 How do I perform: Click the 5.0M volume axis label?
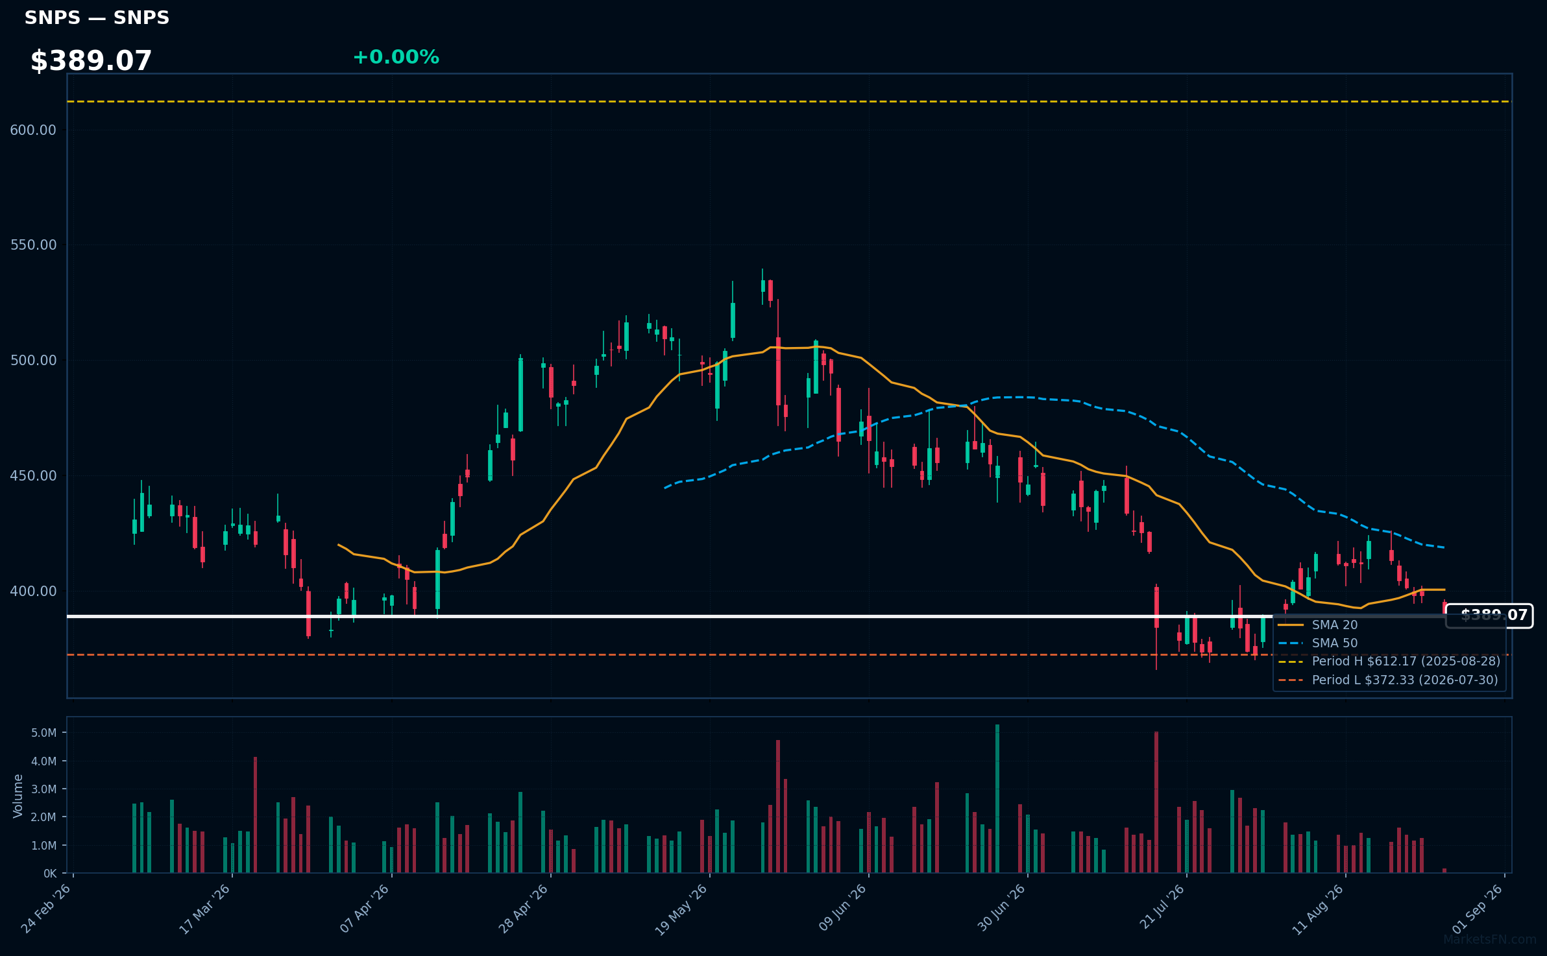click(44, 733)
